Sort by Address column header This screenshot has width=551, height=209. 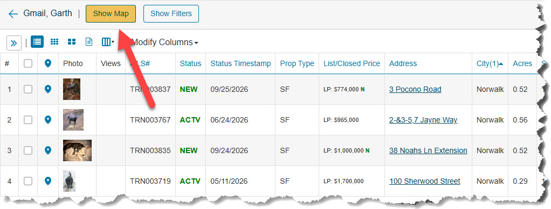coord(403,63)
